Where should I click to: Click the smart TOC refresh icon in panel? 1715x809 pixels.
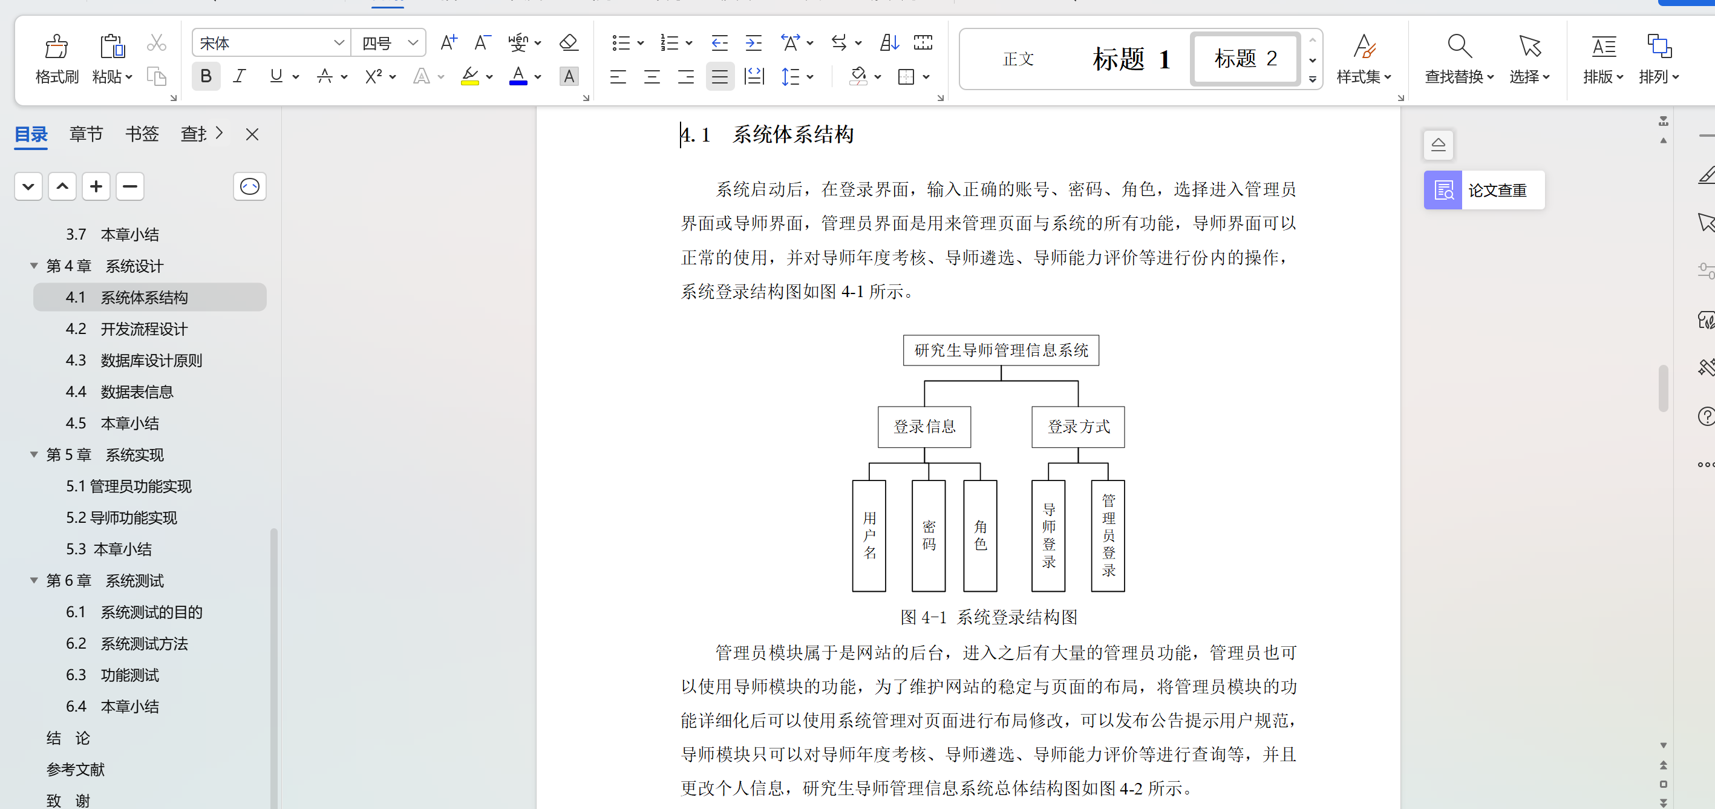tap(250, 186)
